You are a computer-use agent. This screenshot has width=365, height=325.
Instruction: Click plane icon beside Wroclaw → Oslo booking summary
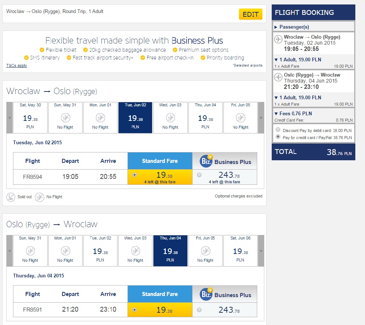[x=278, y=39]
